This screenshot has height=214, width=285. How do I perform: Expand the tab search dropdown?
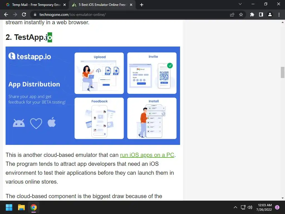click(240, 4)
